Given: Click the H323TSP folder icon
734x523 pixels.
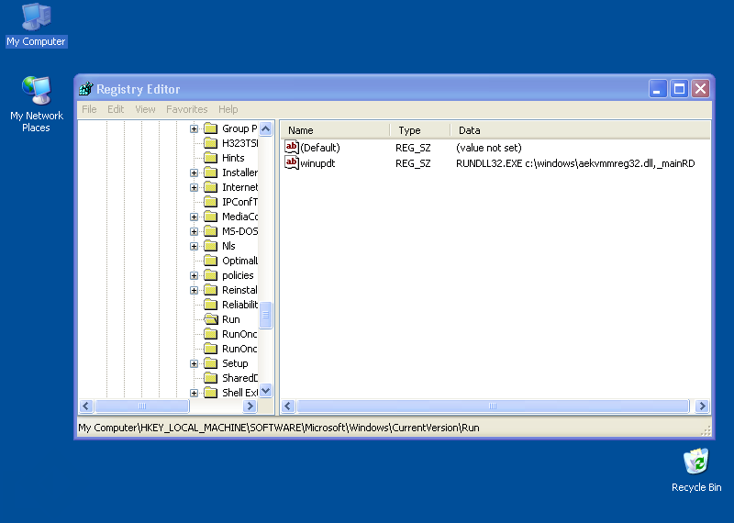Looking at the screenshot, I should (211, 143).
